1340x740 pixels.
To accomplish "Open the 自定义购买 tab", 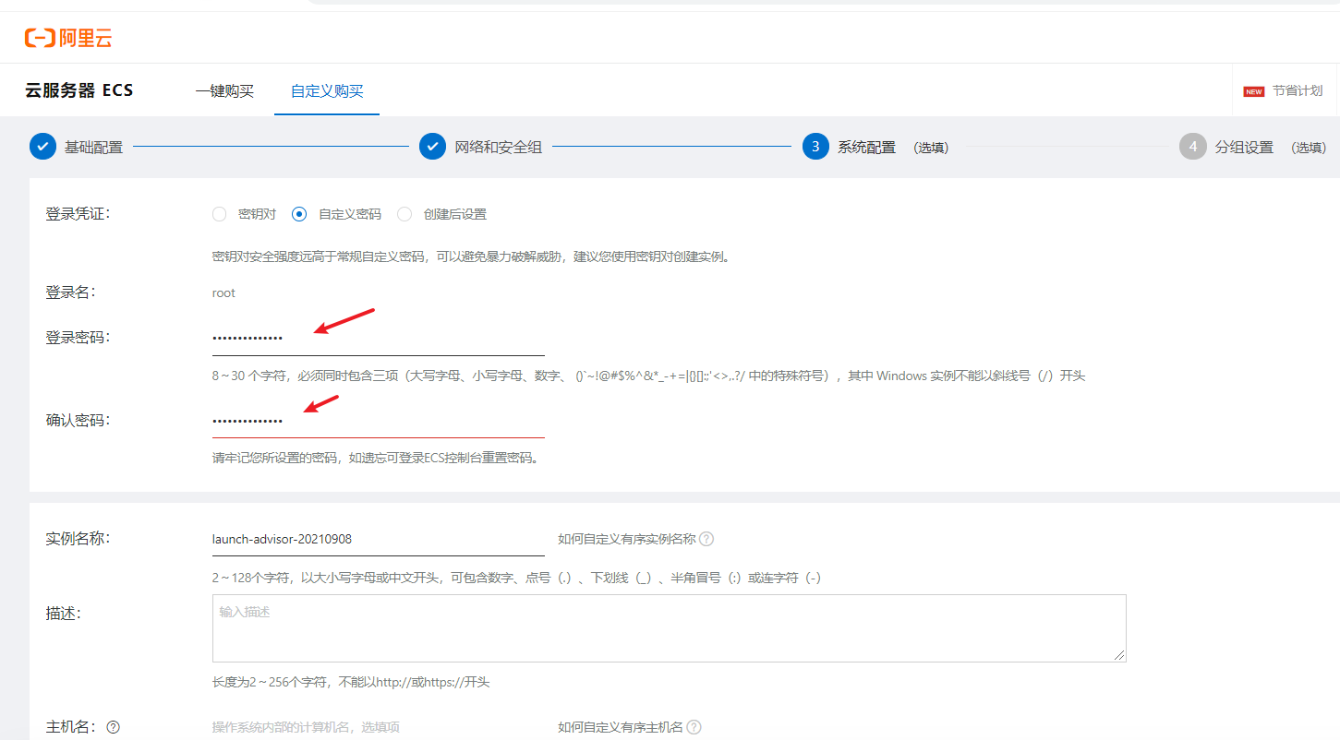I will (x=326, y=90).
